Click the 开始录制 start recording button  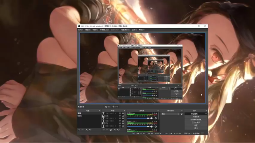pyautogui.click(x=196, y=117)
